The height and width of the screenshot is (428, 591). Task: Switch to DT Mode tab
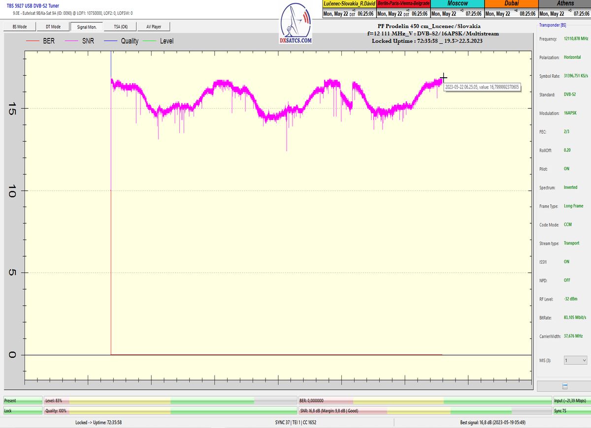tap(53, 27)
